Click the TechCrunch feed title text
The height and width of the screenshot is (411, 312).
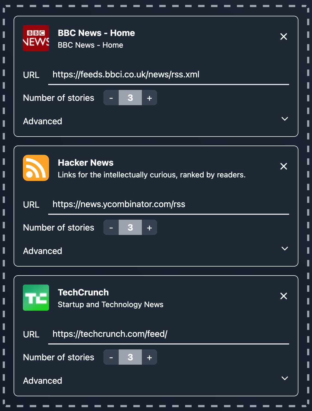click(x=83, y=292)
